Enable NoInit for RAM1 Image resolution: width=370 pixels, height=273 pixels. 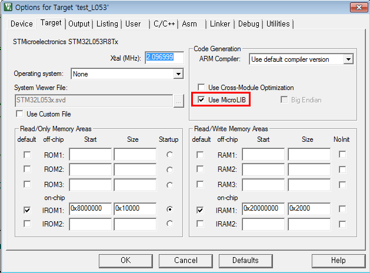pyautogui.click(x=342, y=155)
